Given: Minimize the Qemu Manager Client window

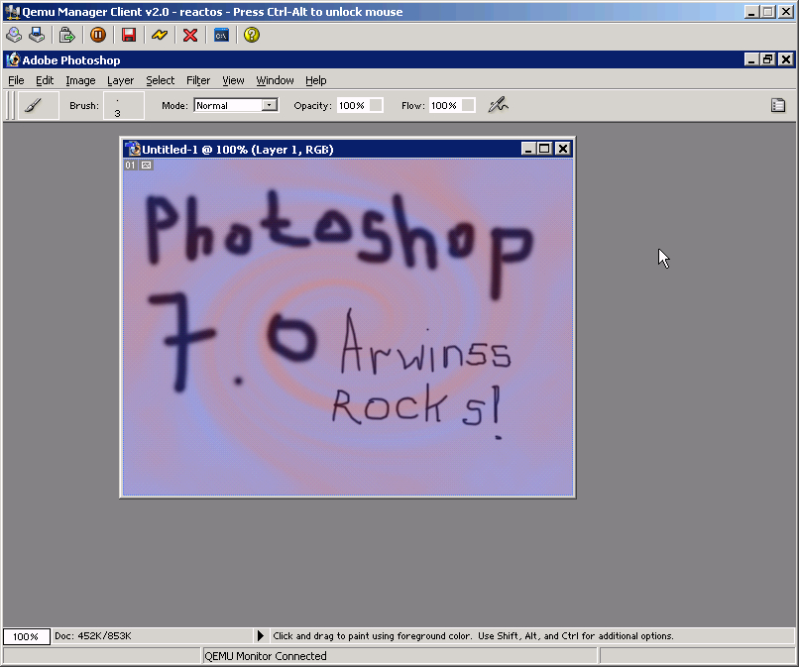Looking at the screenshot, I should (751, 12).
